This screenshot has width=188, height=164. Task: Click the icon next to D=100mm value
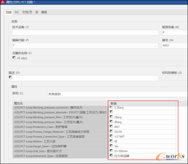[x=112, y=151]
